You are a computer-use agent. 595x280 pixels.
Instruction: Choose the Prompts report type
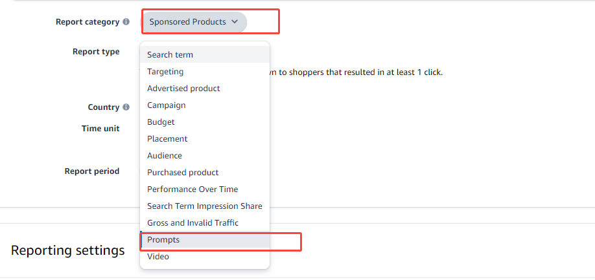(163, 240)
